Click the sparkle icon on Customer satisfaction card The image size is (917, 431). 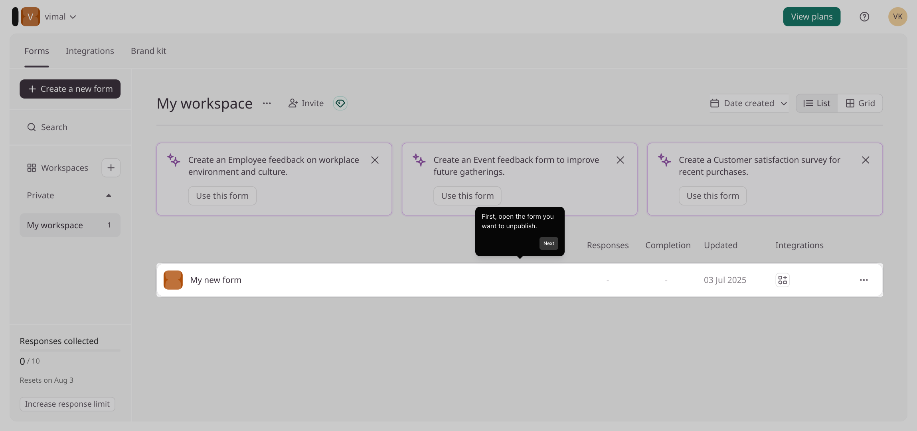click(x=664, y=160)
